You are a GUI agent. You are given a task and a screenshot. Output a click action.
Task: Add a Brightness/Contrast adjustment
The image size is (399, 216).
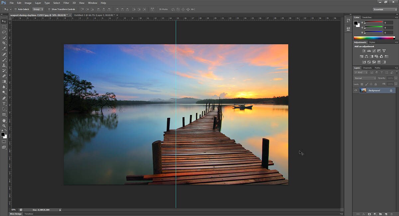364,51
